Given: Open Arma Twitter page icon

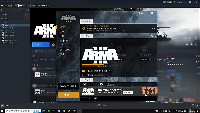Looking at the screenshot, I should (84, 84).
